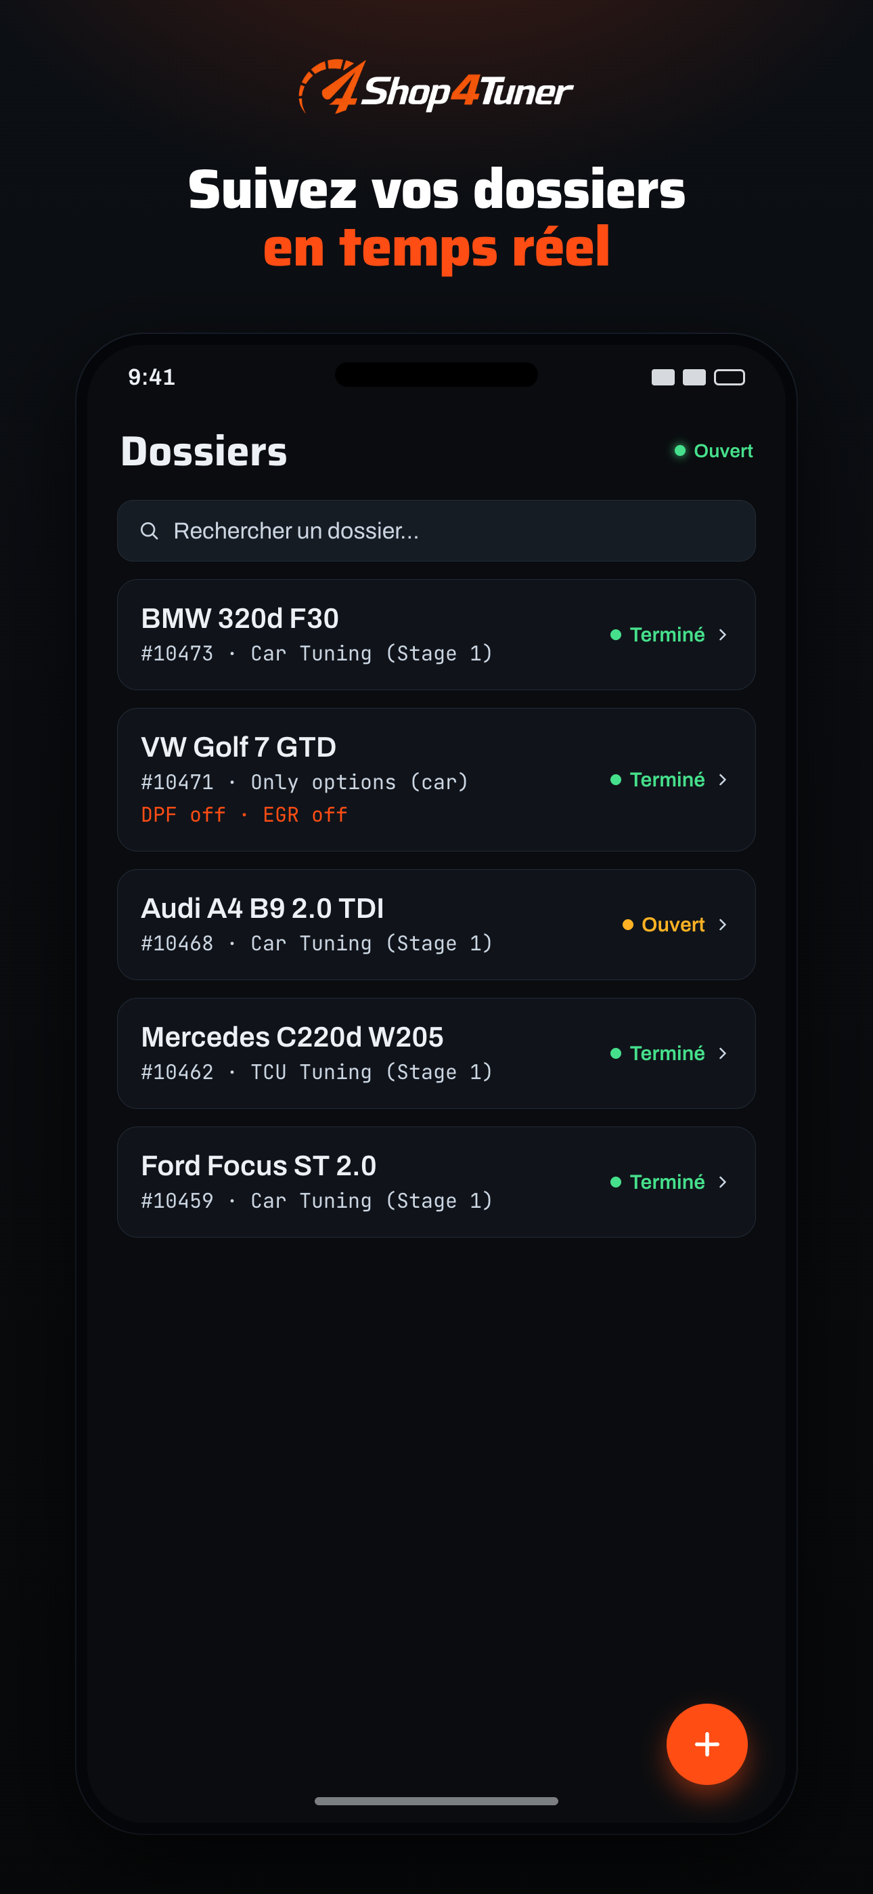
Task: Click the DPF off · EGR off options text
Action: pyautogui.click(x=244, y=815)
